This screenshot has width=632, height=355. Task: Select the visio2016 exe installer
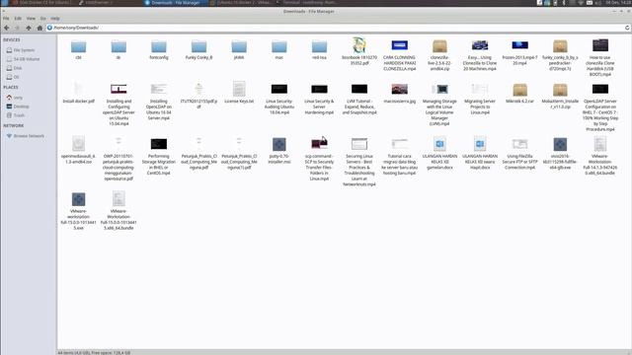point(560,154)
